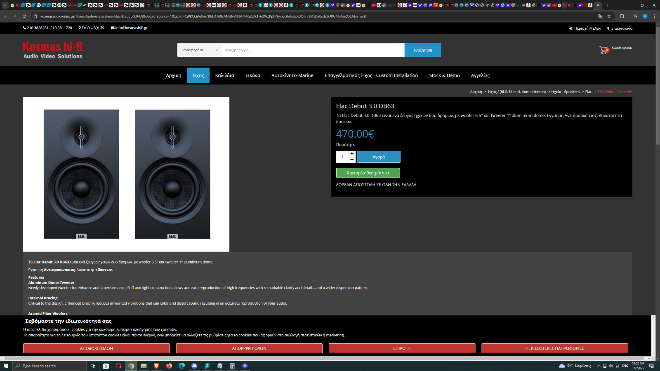
Task: Open the tab search chevron at top left
Action: click(5, 5)
